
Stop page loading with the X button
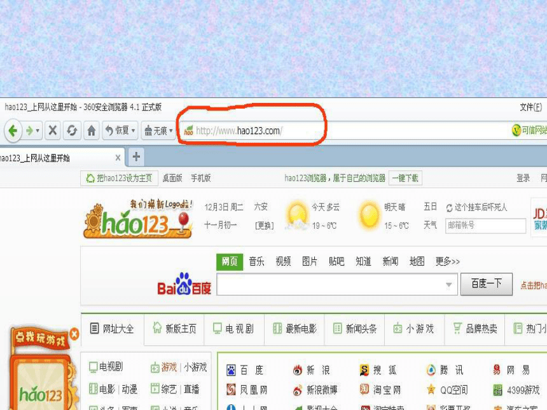(x=53, y=131)
